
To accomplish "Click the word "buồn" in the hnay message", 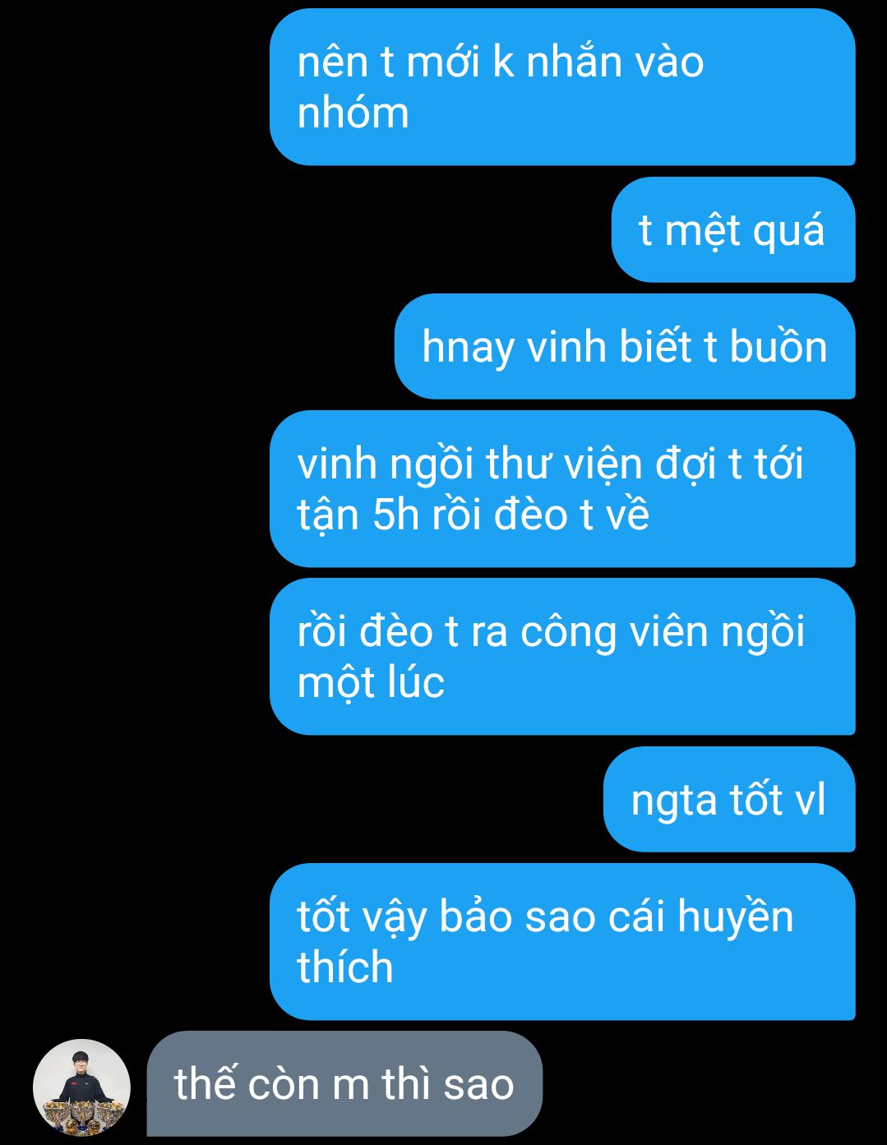I will point(778,346).
